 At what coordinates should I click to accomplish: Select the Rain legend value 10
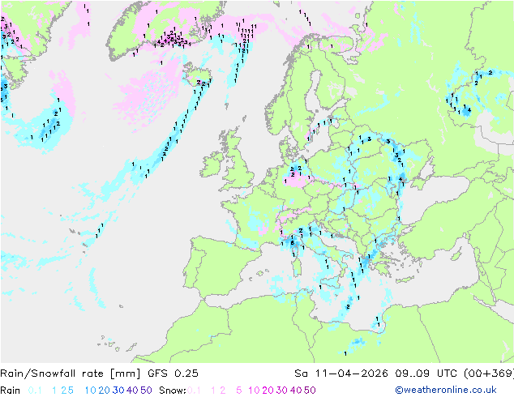coord(91,391)
